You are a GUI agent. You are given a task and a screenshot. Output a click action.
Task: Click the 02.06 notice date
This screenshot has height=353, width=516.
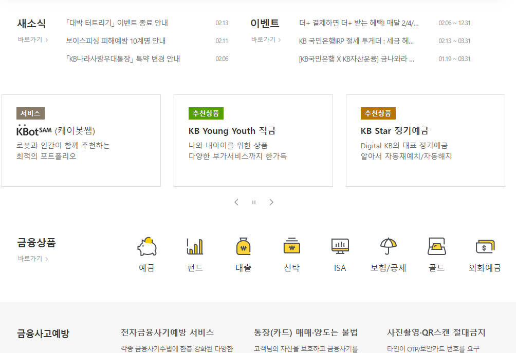[x=222, y=59]
